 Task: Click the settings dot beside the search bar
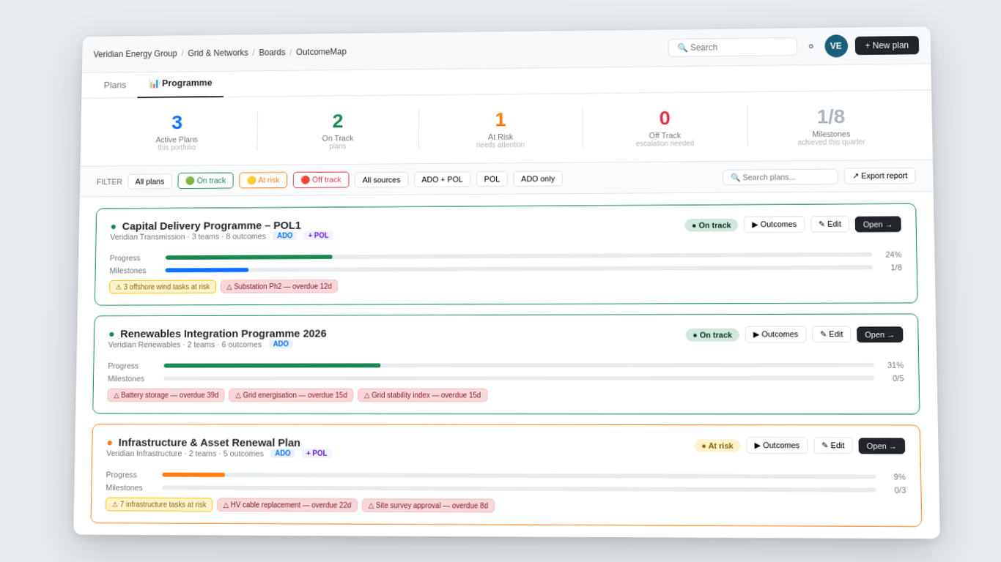point(810,45)
